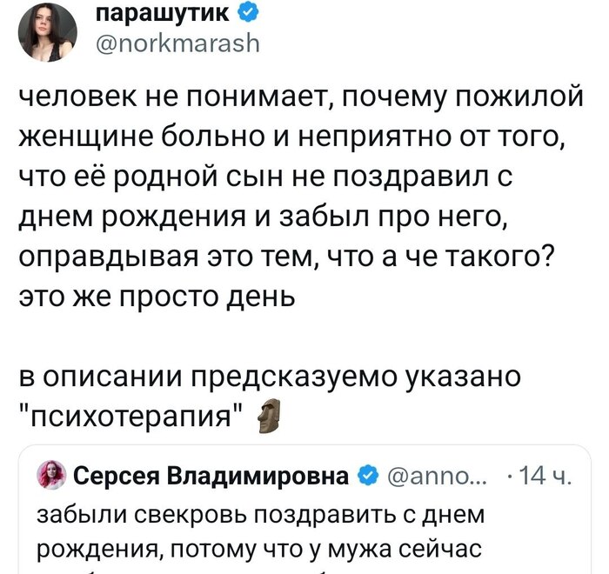The image size is (609, 574).
Task: Click verified badge beside парашутик
Action: 246,12
